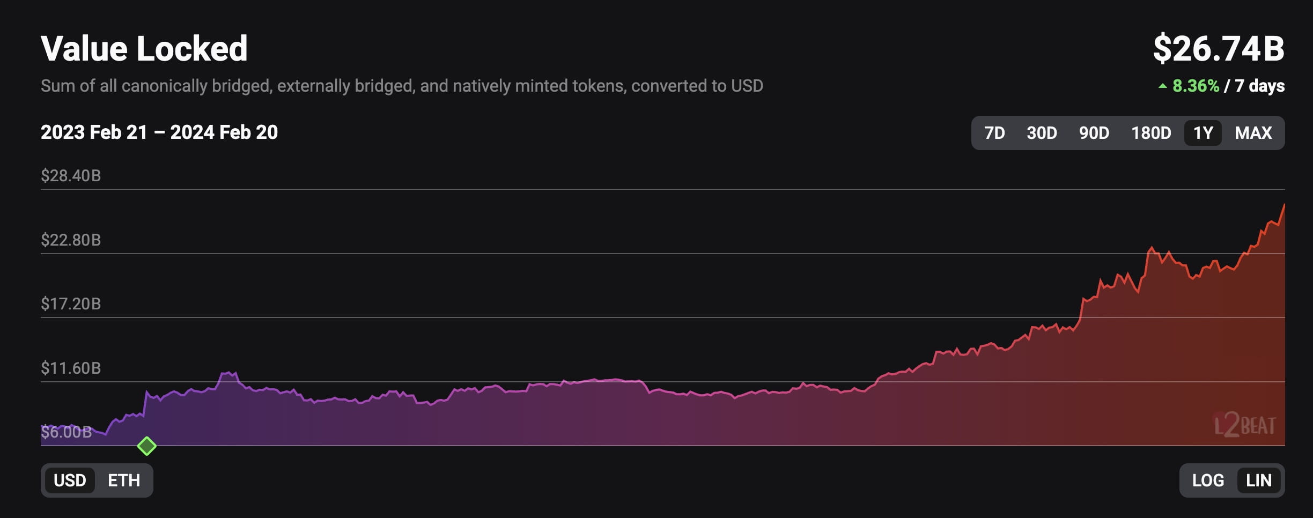1313x518 pixels.
Task: Click the 2023 Feb 21 date range label
Action: point(160,132)
